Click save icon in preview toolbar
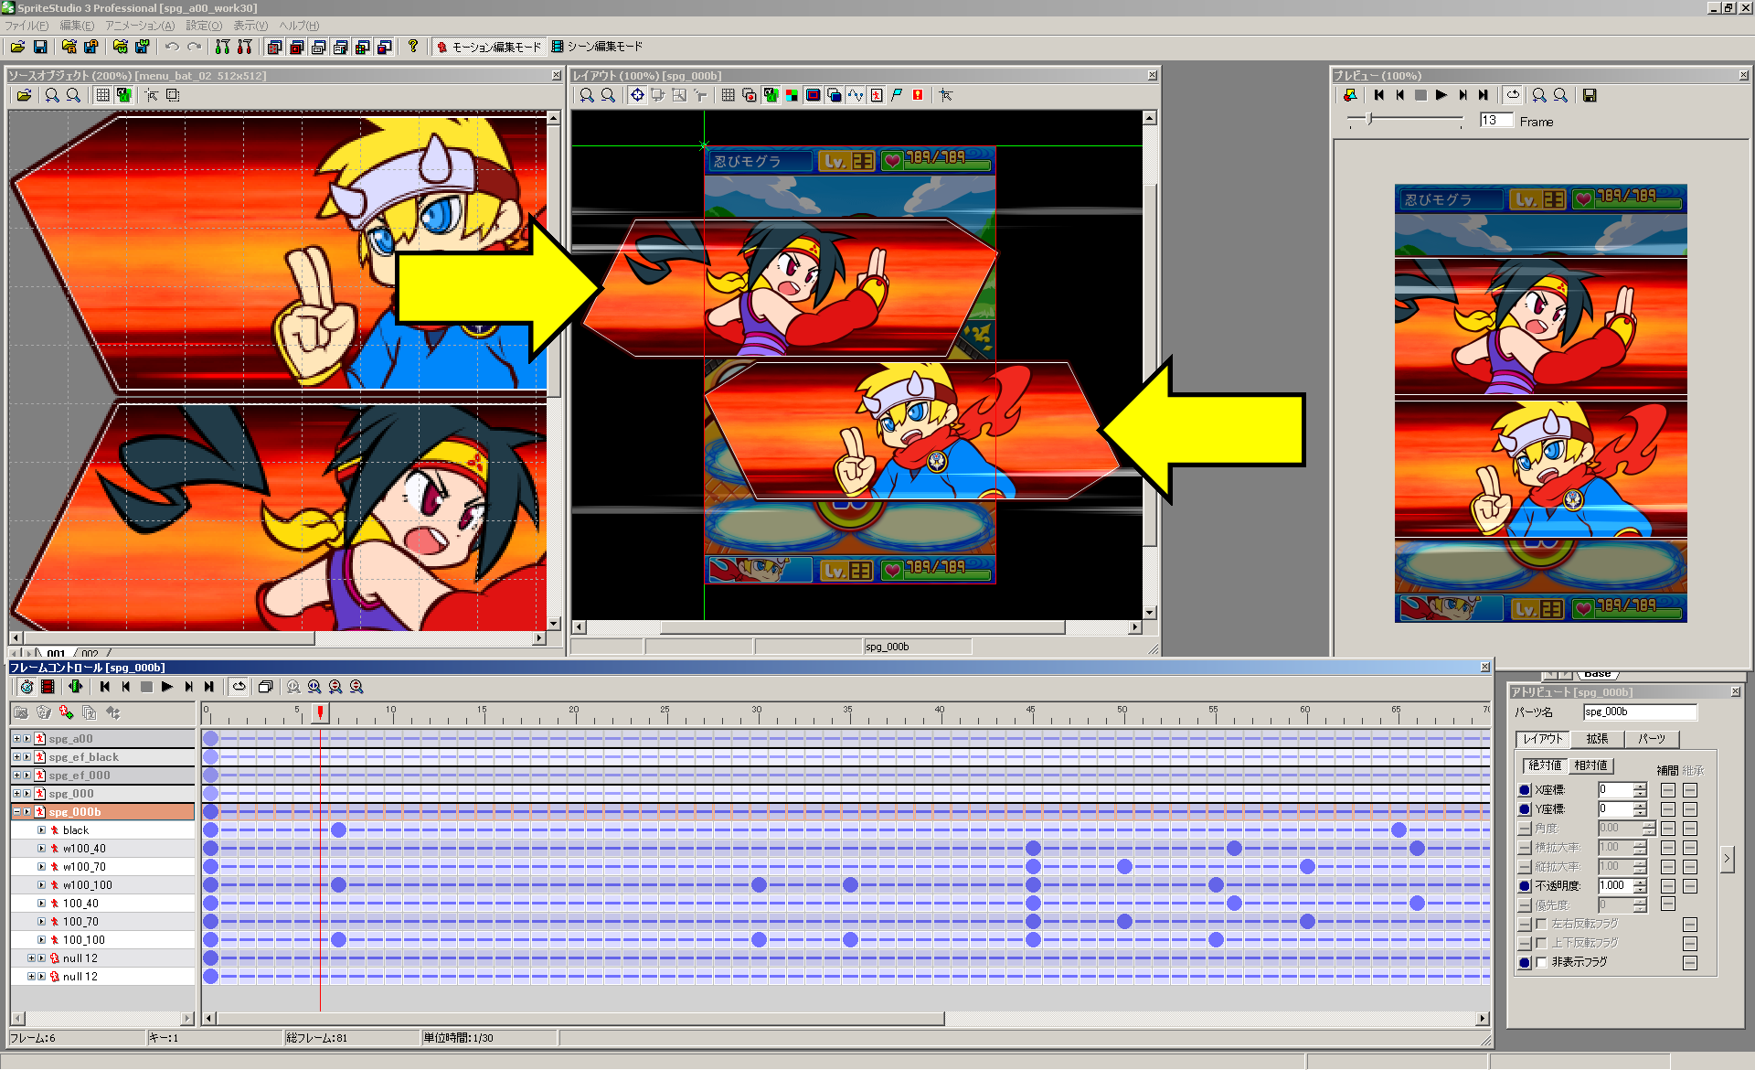This screenshot has width=1755, height=1070. click(x=1590, y=95)
